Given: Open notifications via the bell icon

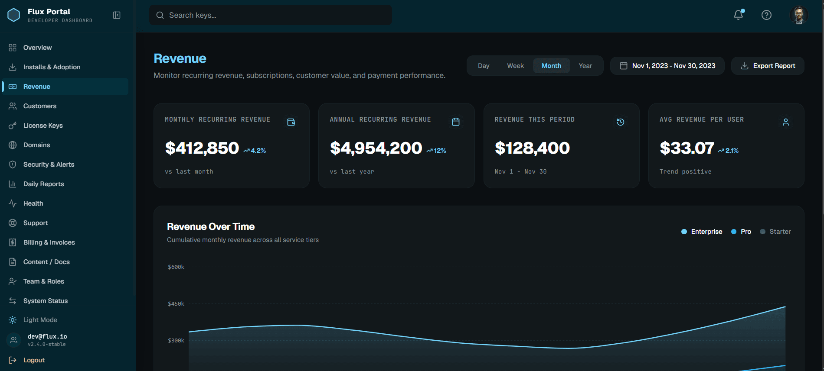Looking at the screenshot, I should (739, 15).
